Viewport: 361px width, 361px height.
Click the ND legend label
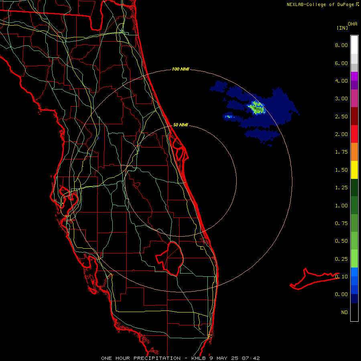coord(345,312)
